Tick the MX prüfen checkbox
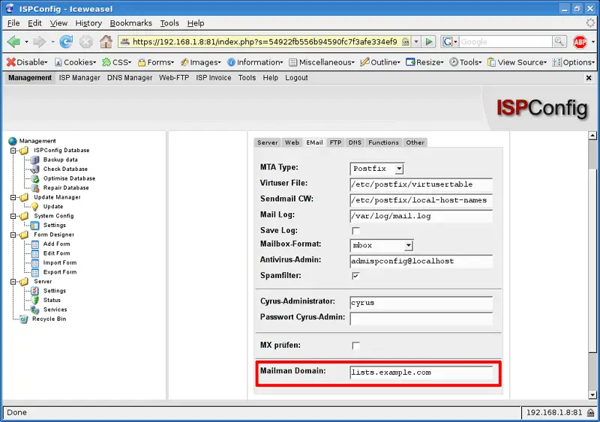 355,346
